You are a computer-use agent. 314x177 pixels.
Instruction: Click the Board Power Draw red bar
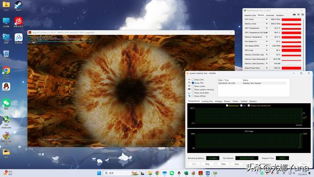(291, 68)
